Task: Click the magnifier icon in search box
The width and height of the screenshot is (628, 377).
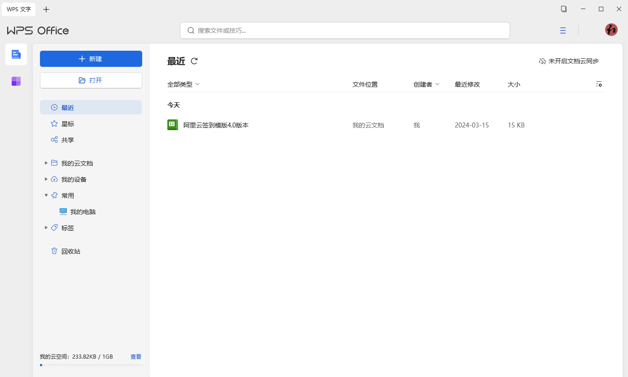Action: (191, 31)
